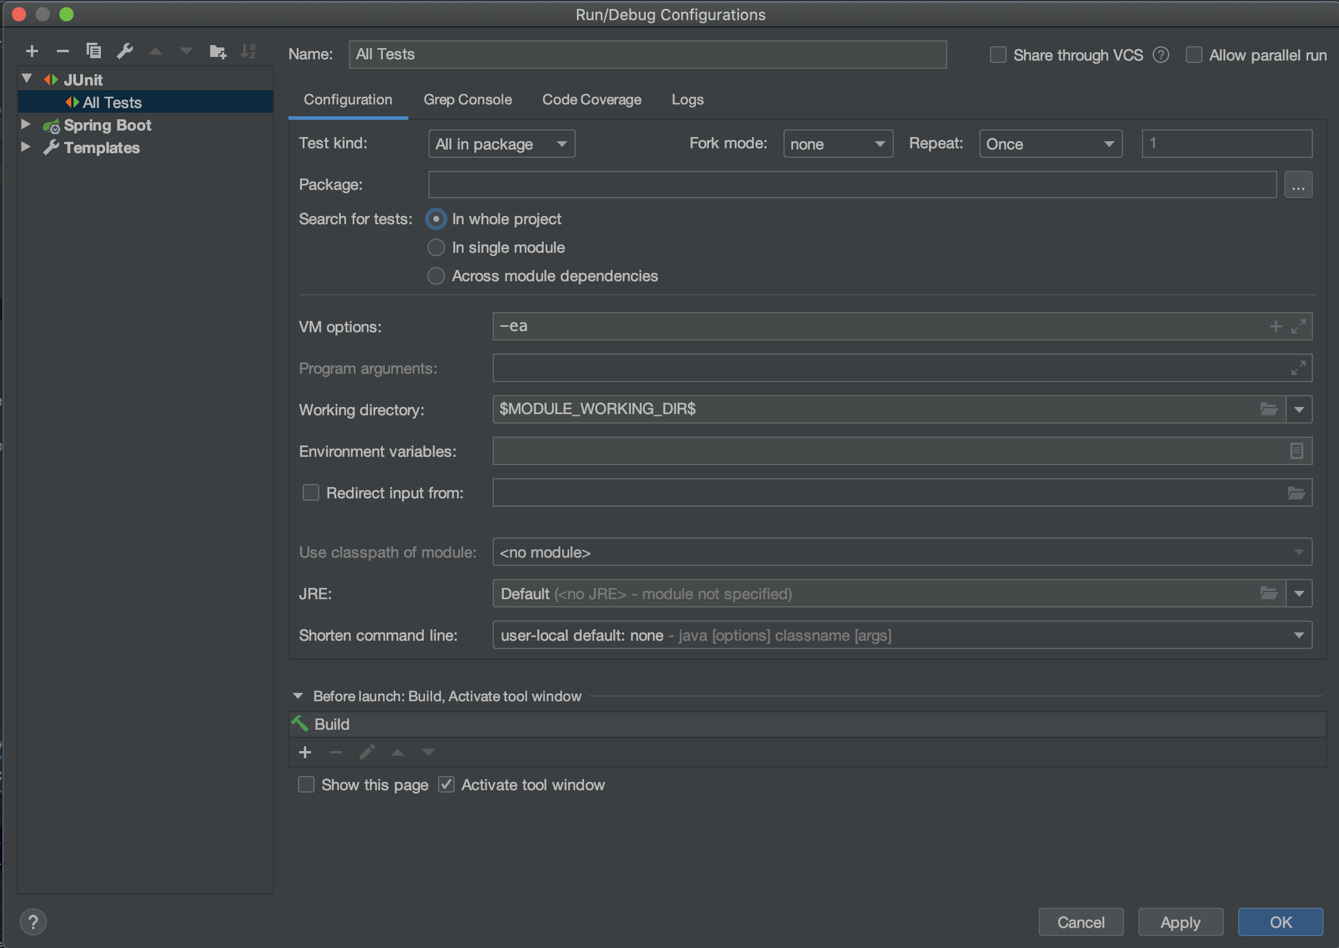The image size is (1339, 948).
Task: Click the Apply button
Action: click(x=1180, y=922)
